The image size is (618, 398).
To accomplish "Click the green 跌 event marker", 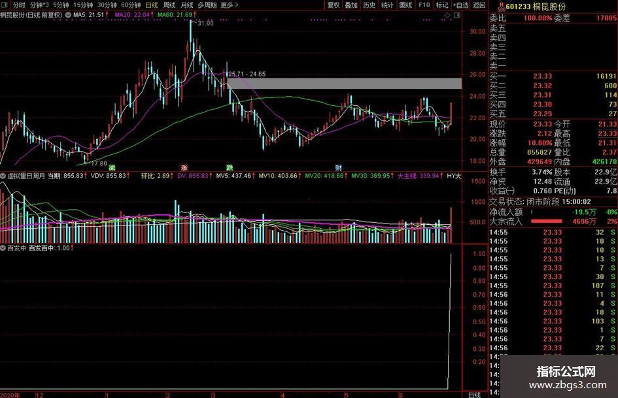I will (229, 167).
